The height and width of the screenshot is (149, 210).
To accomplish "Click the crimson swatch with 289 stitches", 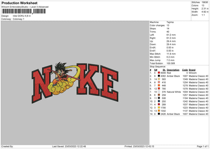I will [159, 104].
